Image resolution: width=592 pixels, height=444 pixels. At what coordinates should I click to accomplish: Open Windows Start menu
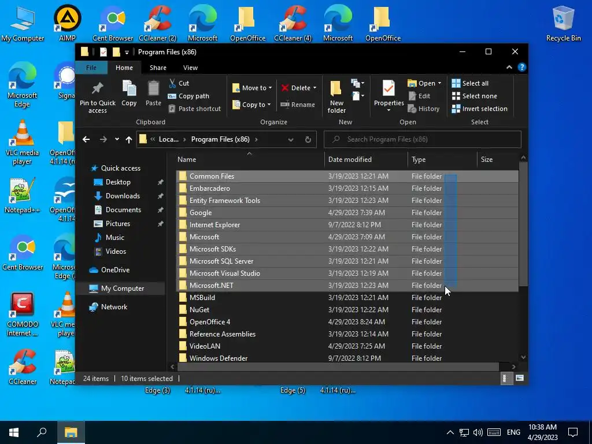point(14,432)
